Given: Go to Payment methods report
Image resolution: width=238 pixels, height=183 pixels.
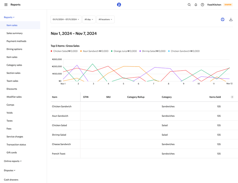Looking at the screenshot, I should pyautogui.click(x=16, y=41).
